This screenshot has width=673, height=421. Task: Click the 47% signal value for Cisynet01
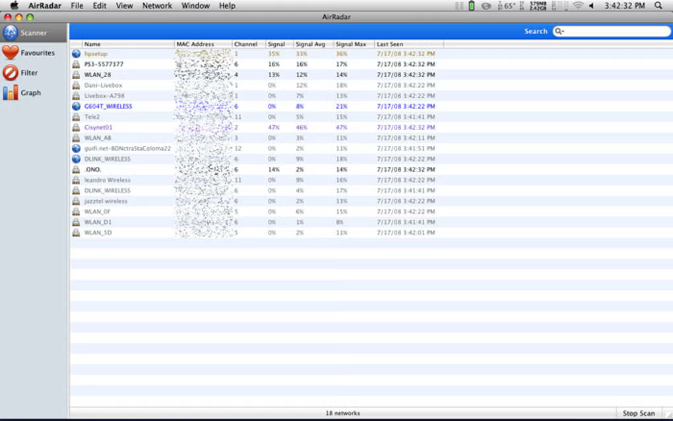[274, 127]
